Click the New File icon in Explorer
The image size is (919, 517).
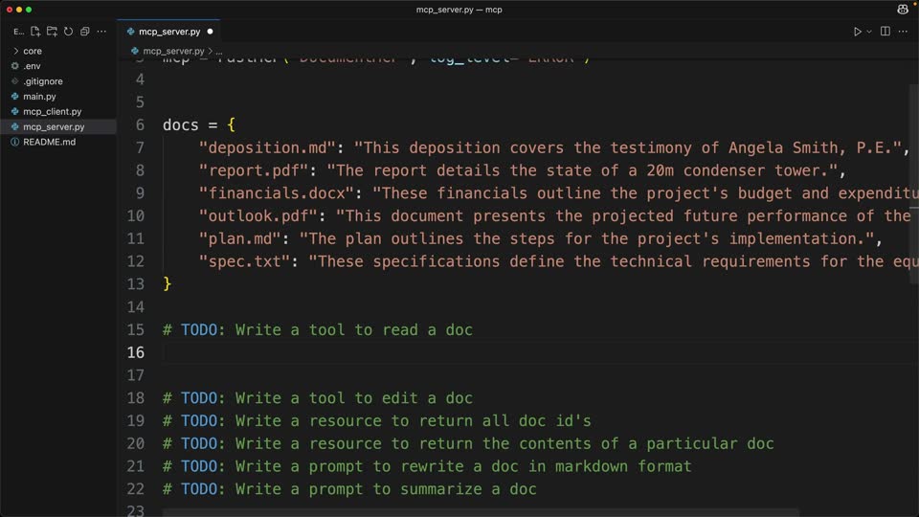[x=35, y=31]
